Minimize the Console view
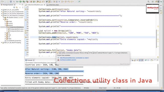164x92 pixels. (x=155, y=60)
